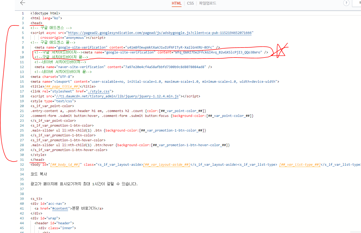Click opening <s_if_var_promotion-1-btn-hover-color> tag
Screen dimensions: 361x233
click(68, 140)
